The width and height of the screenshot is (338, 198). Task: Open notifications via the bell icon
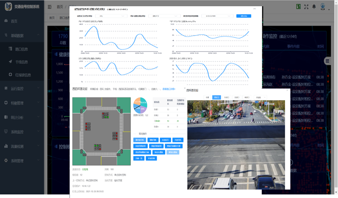pyautogui.click(x=315, y=7)
